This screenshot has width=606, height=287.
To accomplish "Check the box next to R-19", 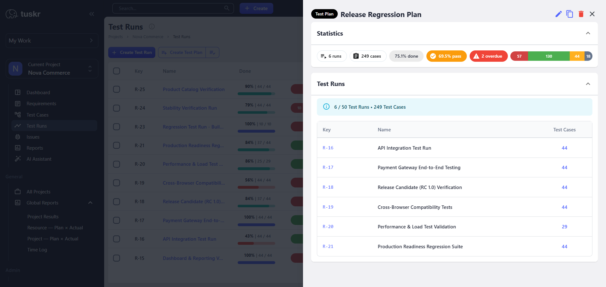I will [x=116, y=183].
